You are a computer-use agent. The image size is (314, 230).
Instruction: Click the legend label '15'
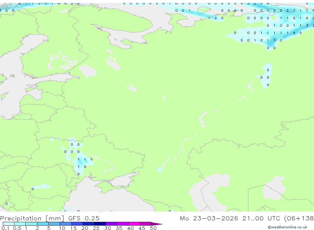click(73, 228)
